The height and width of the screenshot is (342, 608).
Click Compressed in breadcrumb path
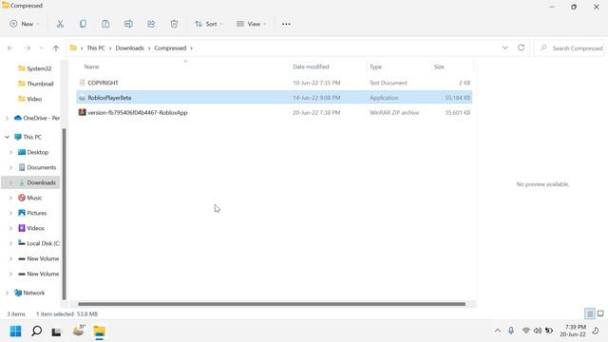(x=170, y=48)
